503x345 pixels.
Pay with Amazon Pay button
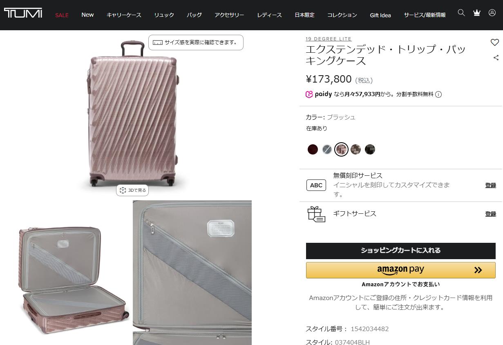[x=401, y=270]
